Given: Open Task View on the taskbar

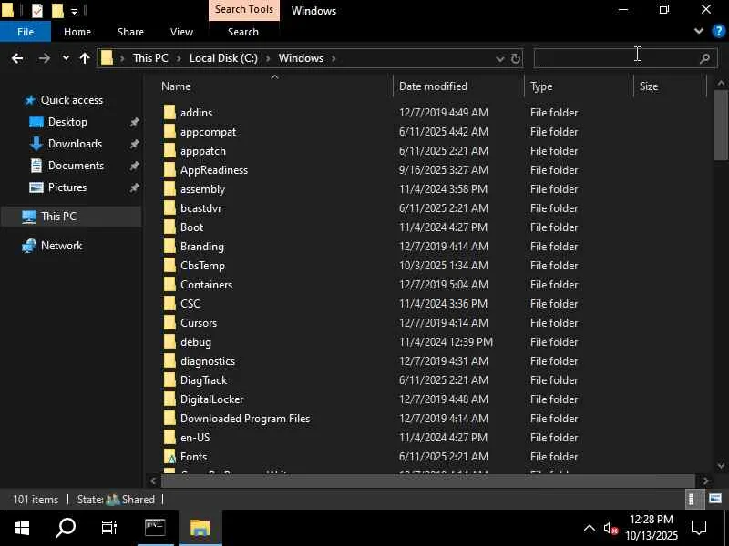Looking at the screenshot, I should click(x=109, y=528).
